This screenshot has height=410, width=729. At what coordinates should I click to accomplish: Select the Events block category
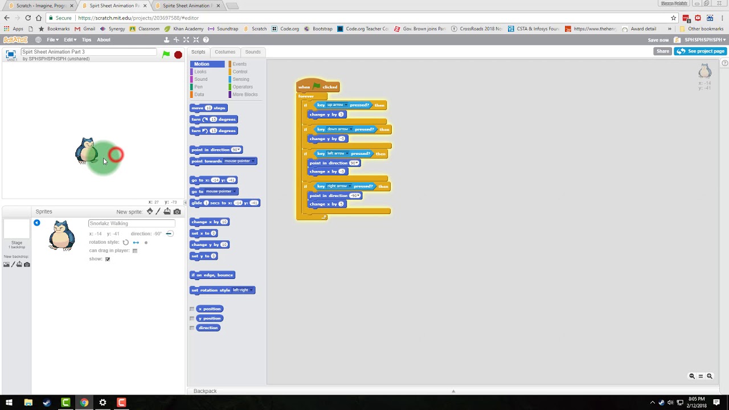coord(240,64)
